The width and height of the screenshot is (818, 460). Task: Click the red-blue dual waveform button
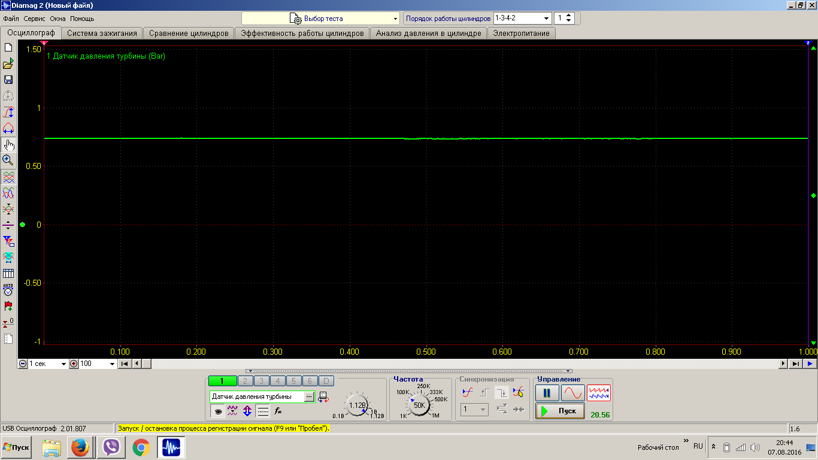(599, 393)
